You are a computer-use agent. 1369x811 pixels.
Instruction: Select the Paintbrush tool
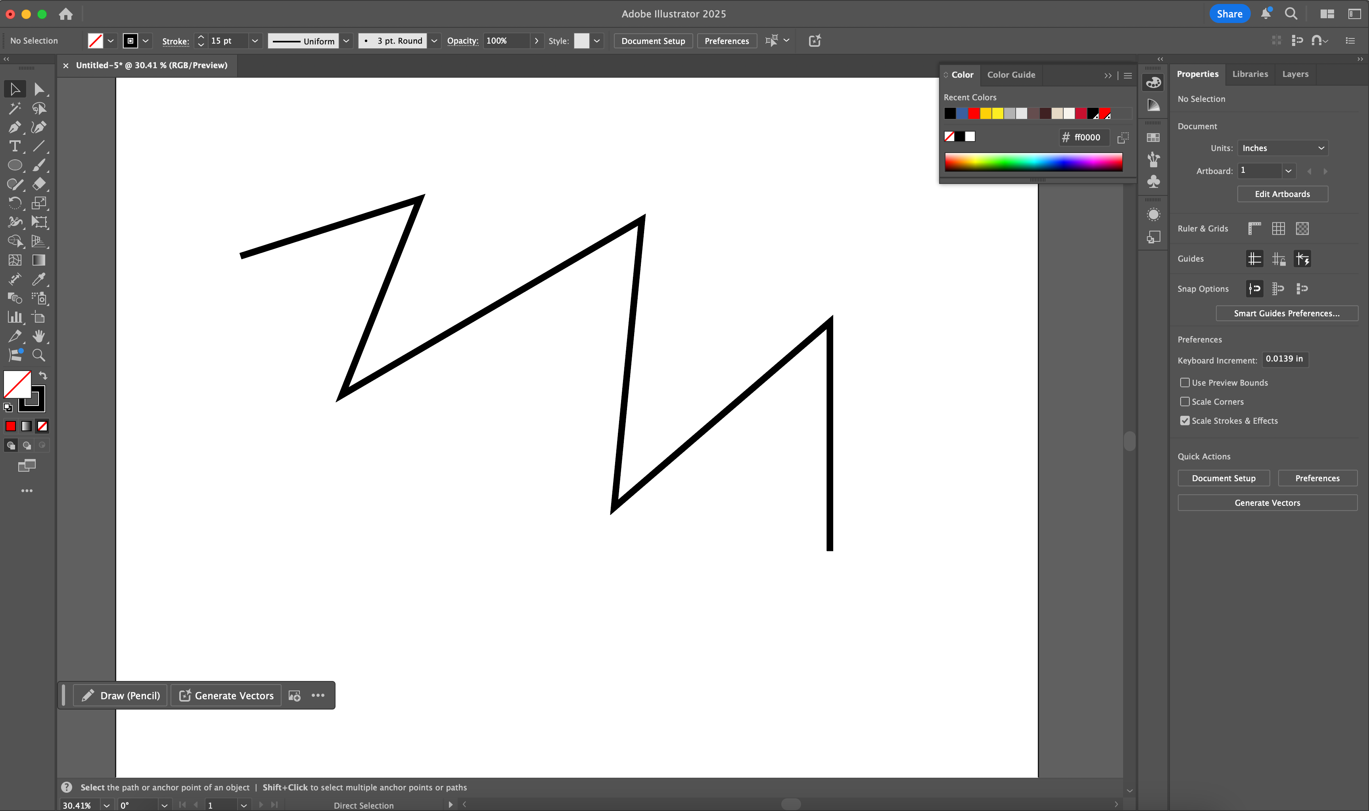pyautogui.click(x=39, y=165)
